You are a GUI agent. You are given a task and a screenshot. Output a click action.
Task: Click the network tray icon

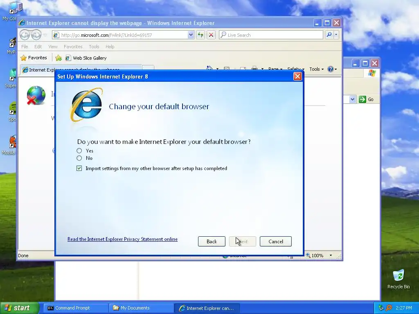[x=381, y=308]
